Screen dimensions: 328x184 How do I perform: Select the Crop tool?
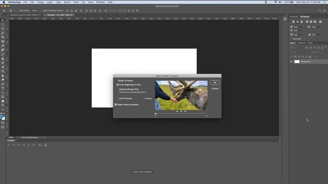pyautogui.click(x=3, y=37)
